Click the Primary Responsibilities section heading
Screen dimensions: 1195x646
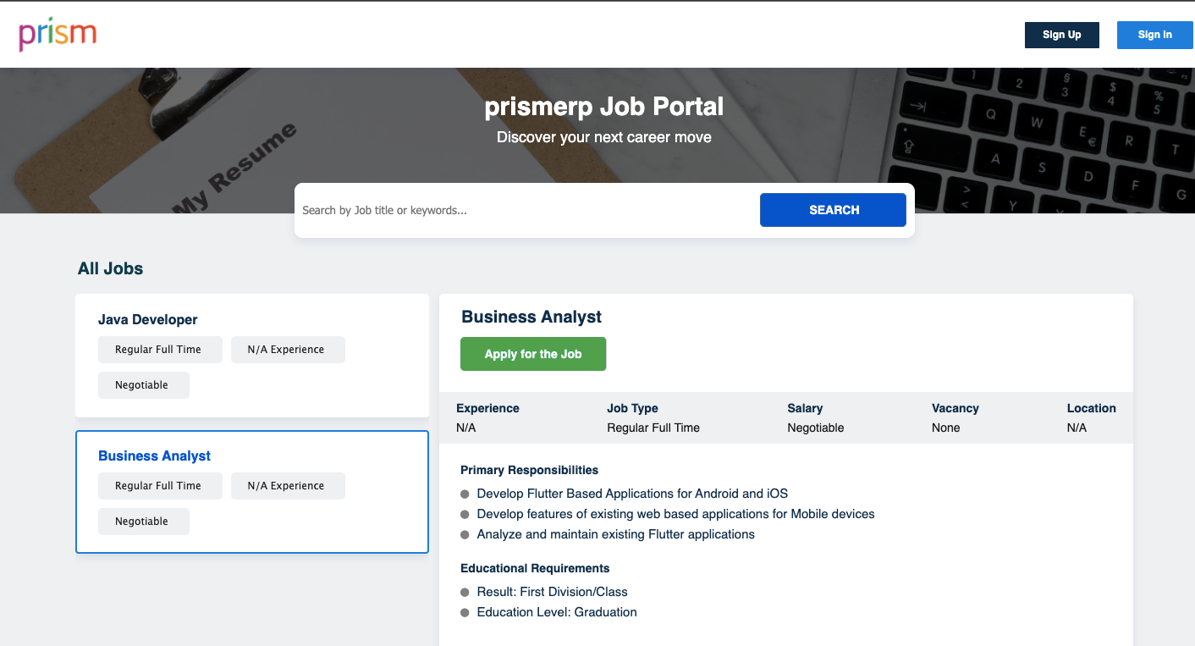click(529, 470)
